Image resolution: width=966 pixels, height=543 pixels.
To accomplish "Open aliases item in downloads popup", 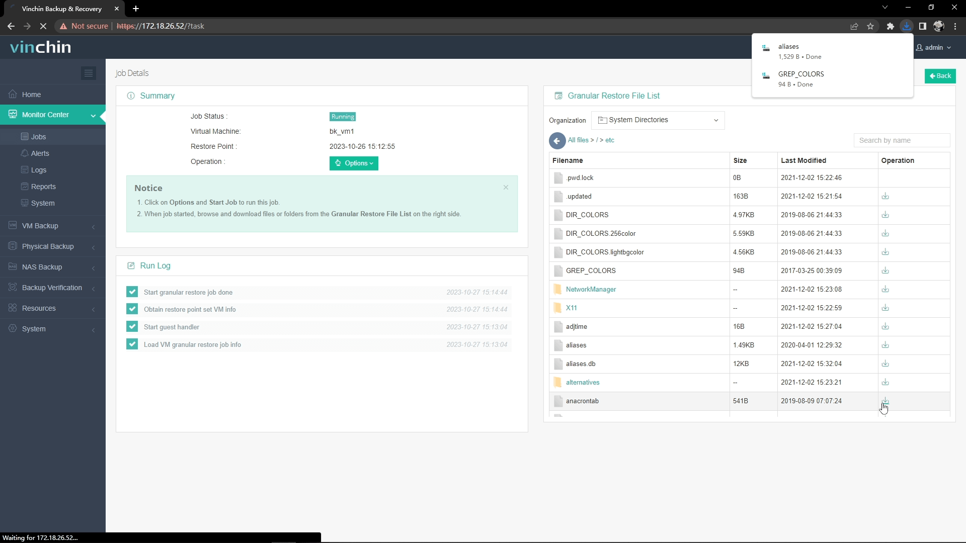I will click(x=832, y=51).
